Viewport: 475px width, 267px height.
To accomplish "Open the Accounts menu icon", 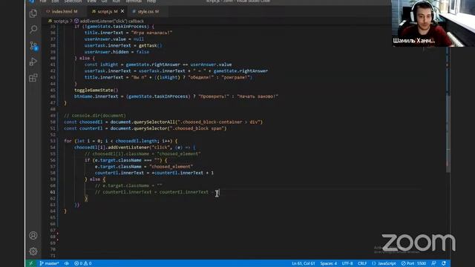I will tap(33, 235).
